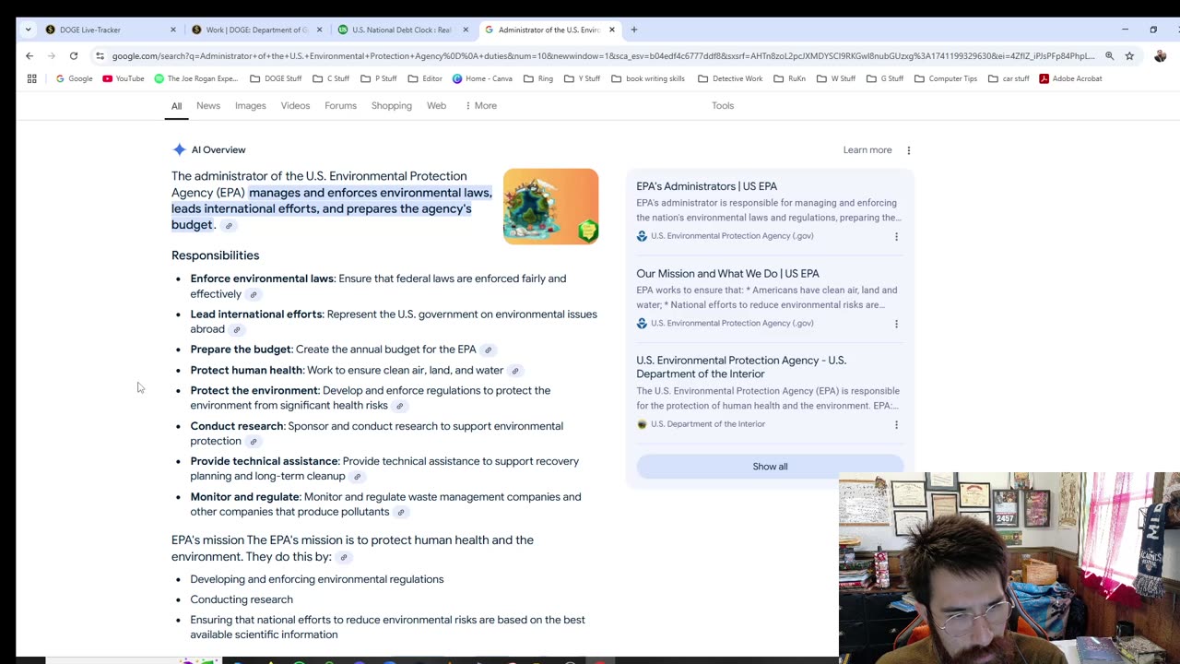Close the DOGE Live-Tracker tab
Screen dimensions: 1180x664
tap(172, 30)
